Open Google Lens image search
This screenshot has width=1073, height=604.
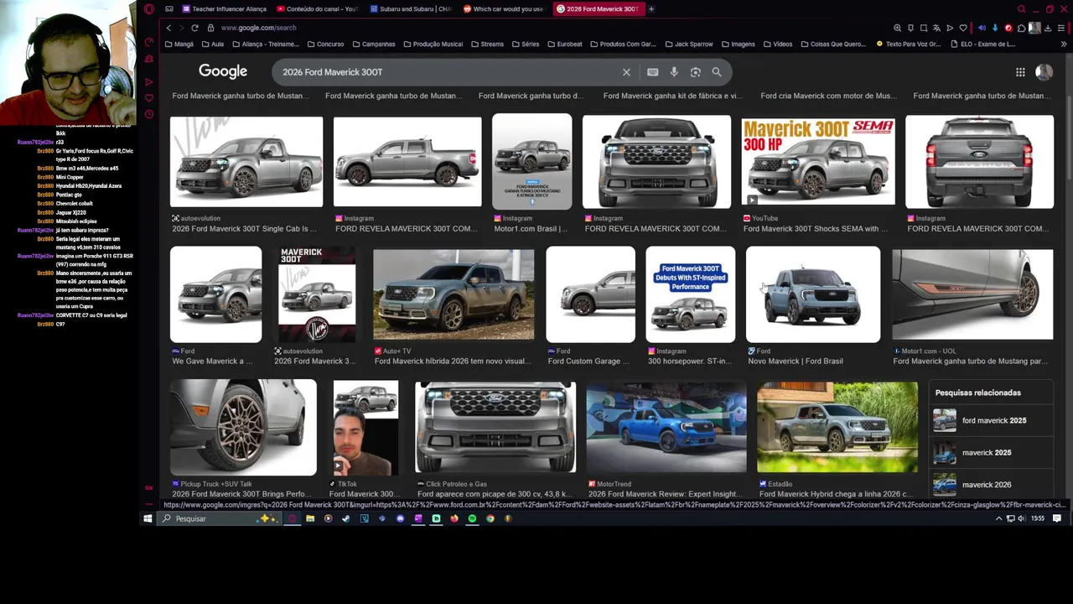pyautogui.click(x=695, y=72)
